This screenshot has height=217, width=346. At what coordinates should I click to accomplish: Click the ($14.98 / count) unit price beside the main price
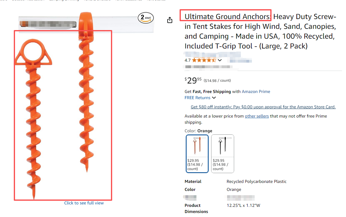pos(217,81)
